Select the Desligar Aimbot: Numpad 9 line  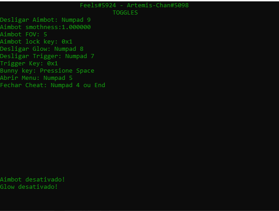[x=45, y=20]
